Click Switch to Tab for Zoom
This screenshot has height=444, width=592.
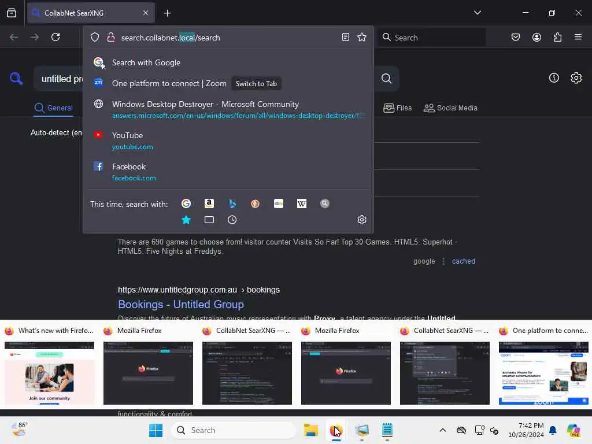[256, 83]
